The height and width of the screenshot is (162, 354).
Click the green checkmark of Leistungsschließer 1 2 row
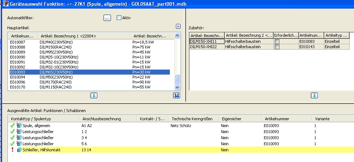click(12, 132)
